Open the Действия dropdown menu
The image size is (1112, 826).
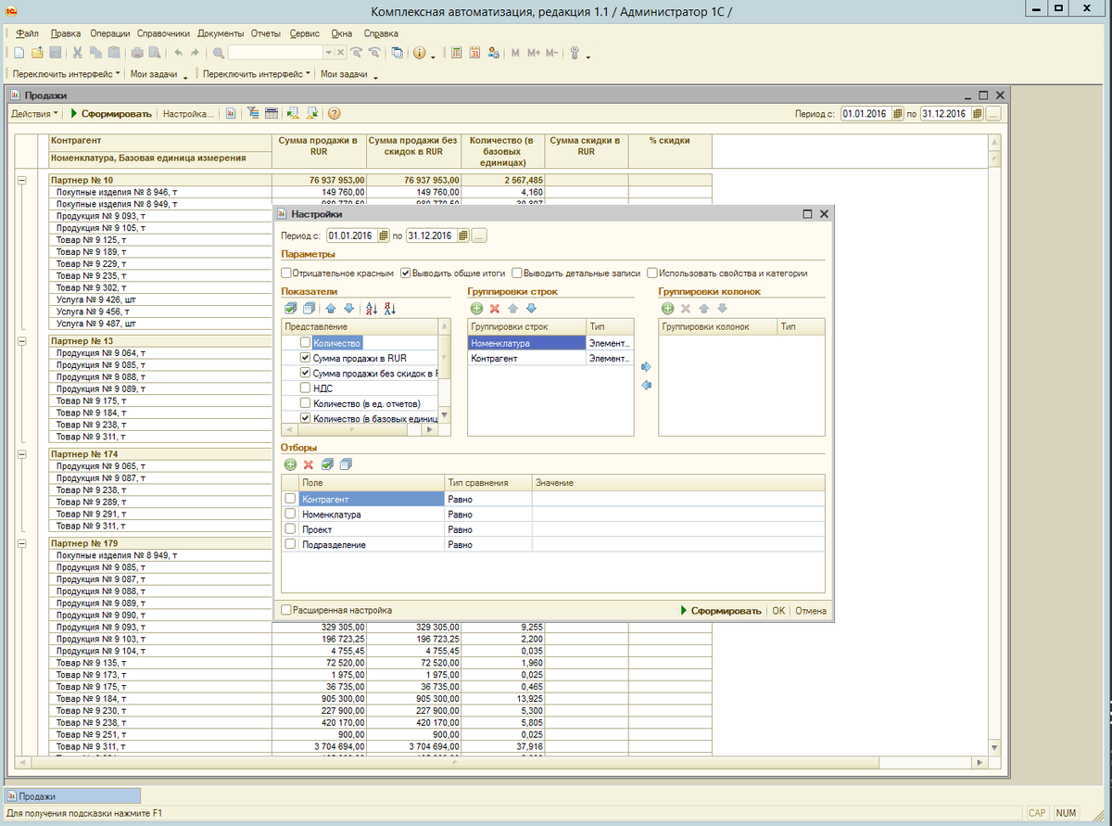coord(34,113)
